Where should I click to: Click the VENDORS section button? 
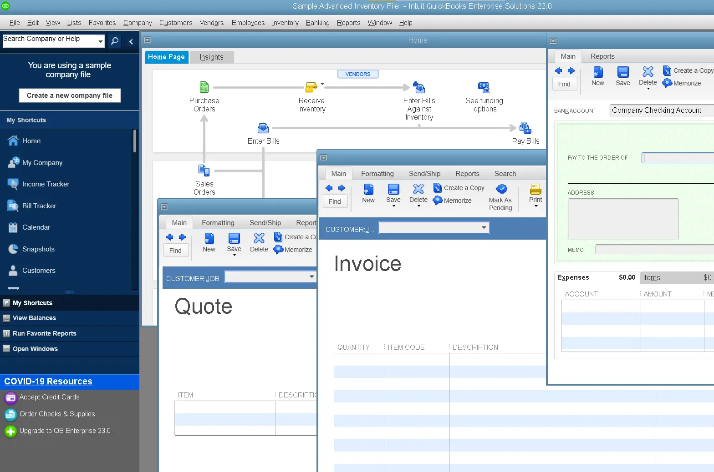pyautogui.click(x=358, y=74)
